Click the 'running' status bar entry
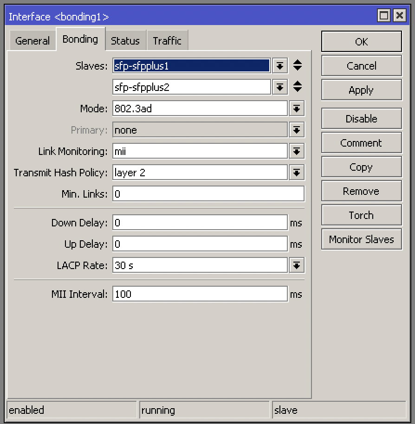415x424 pixels. coord(204,410)
